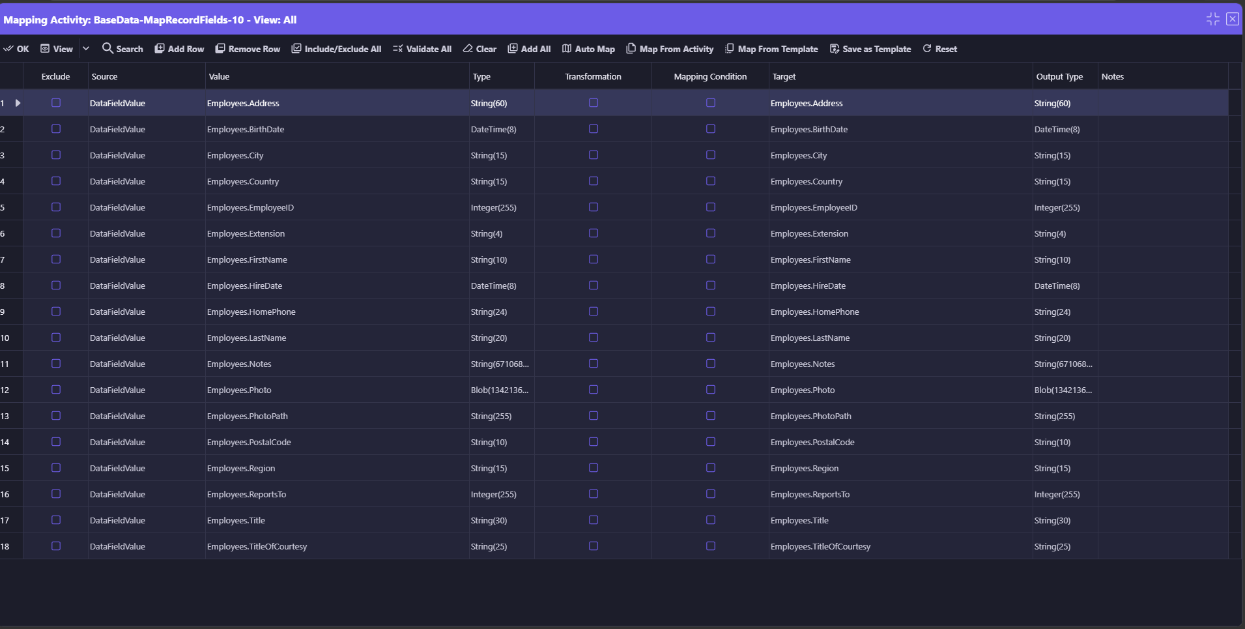1245x629 pixels.
Task: Enable Mapping Condition for Employees.EmployeeID row
Action: click(x=710, y=207)
